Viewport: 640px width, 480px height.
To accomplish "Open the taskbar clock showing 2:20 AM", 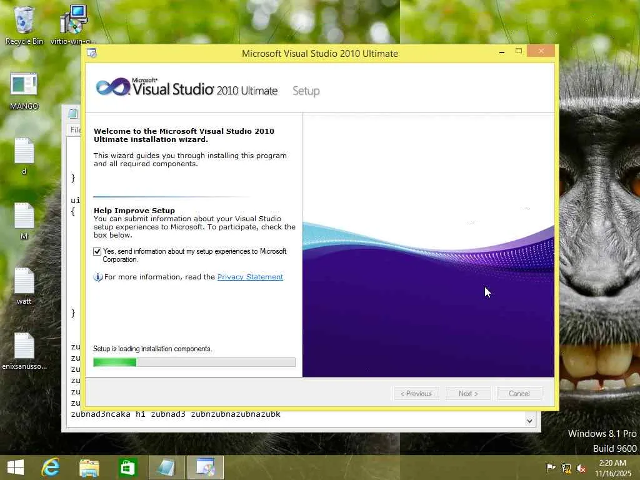I will click(x=612, y=467).
